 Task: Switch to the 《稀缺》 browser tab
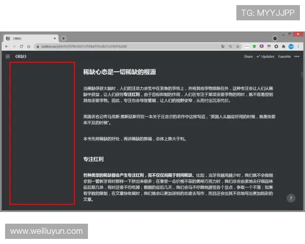click(31, 38)
